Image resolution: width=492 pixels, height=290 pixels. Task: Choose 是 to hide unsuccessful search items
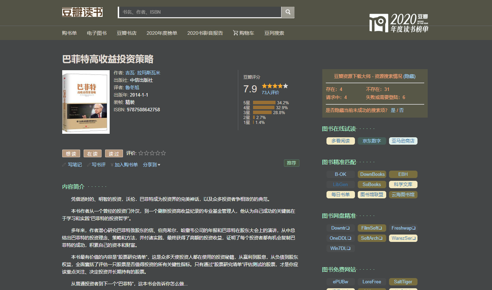(393, 110)
